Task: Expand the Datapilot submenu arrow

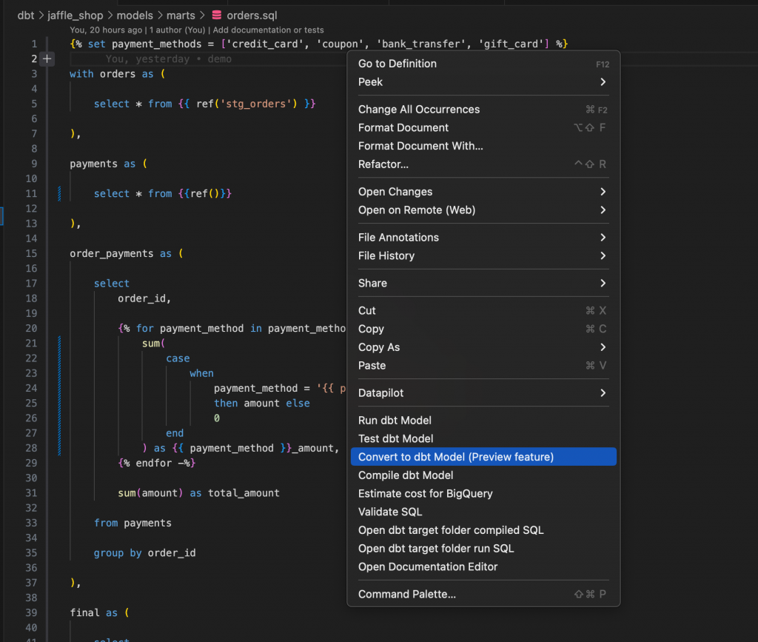Action: (x=603, y=393)
